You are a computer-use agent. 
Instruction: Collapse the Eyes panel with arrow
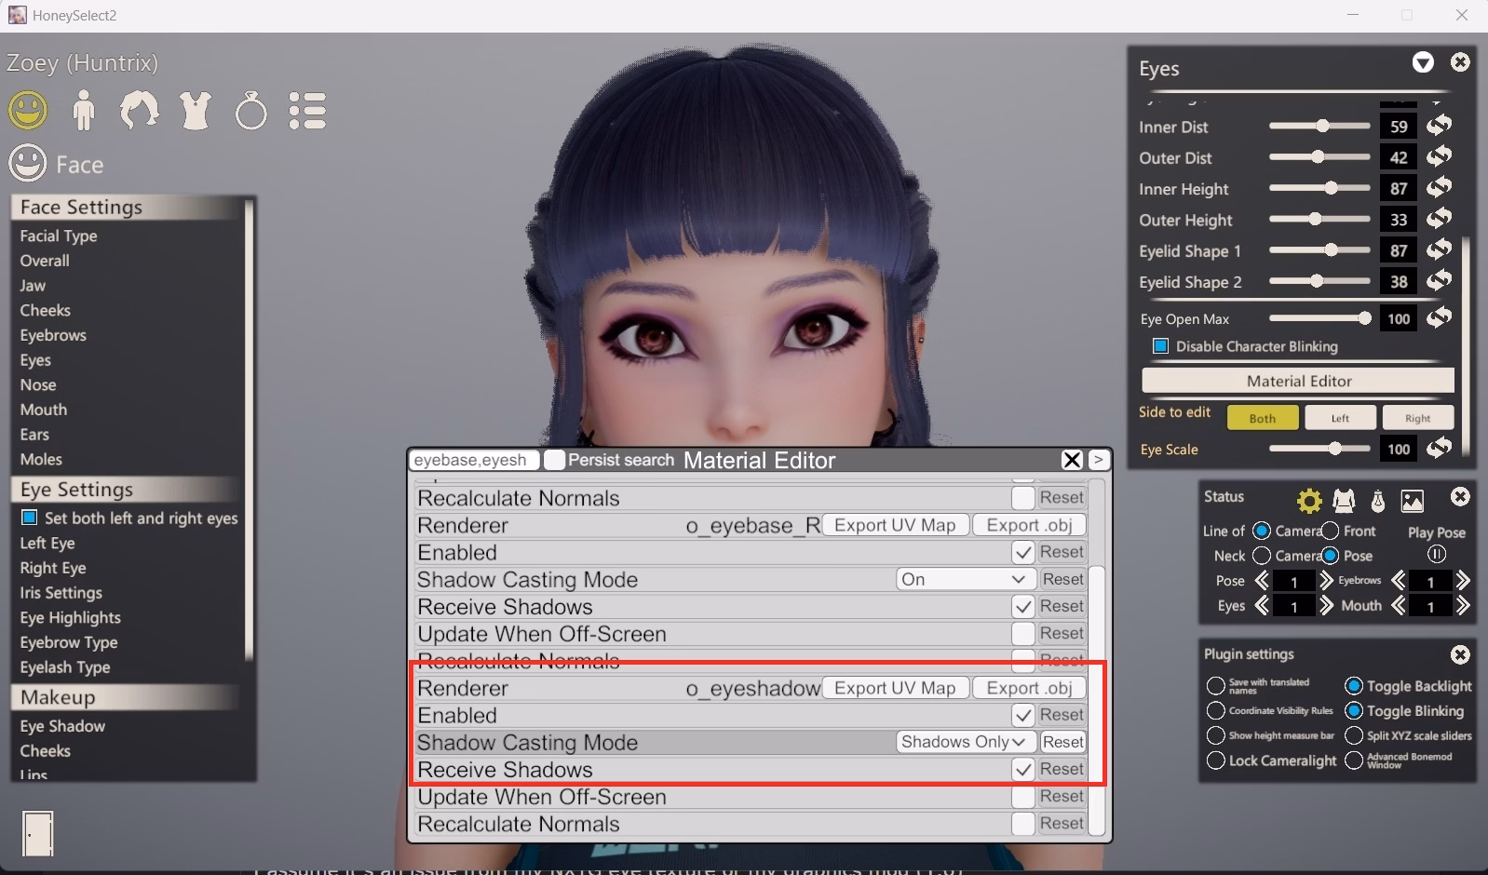(1422, 63)
